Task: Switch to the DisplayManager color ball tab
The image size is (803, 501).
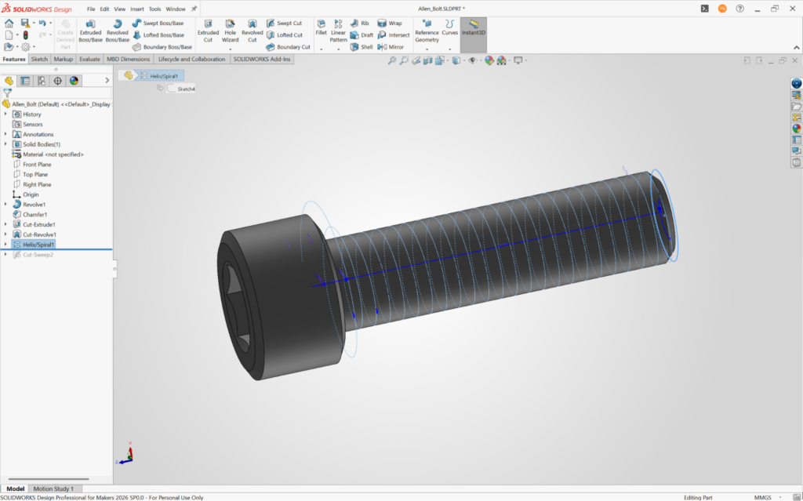Action: pyautogui.click(x=74, y=81)
